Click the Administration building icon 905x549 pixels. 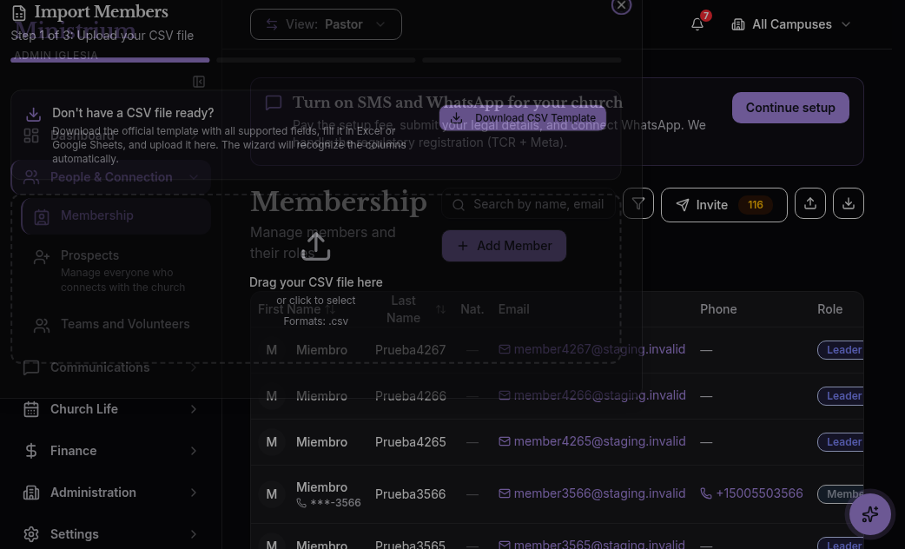(31, 493)
